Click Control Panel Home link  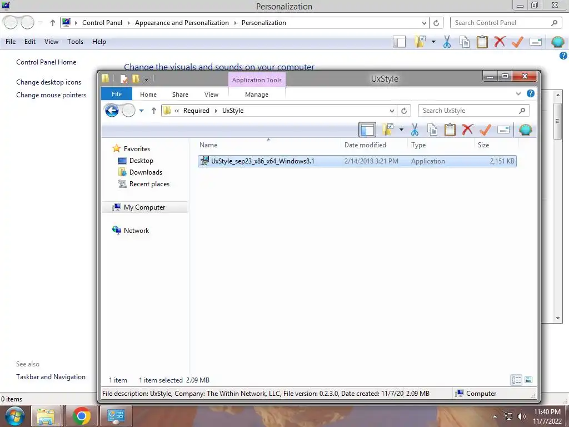coord(46,62)
